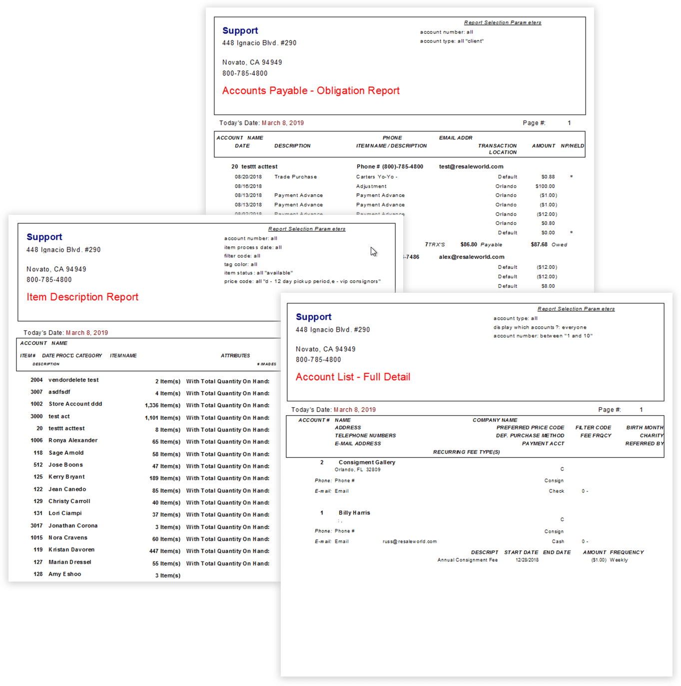Click the DATE PROC'D CATEGORY column header

click(72, 356)
